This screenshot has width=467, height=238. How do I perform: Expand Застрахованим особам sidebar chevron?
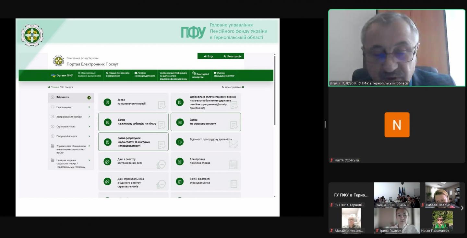click(x=89, y=117)
